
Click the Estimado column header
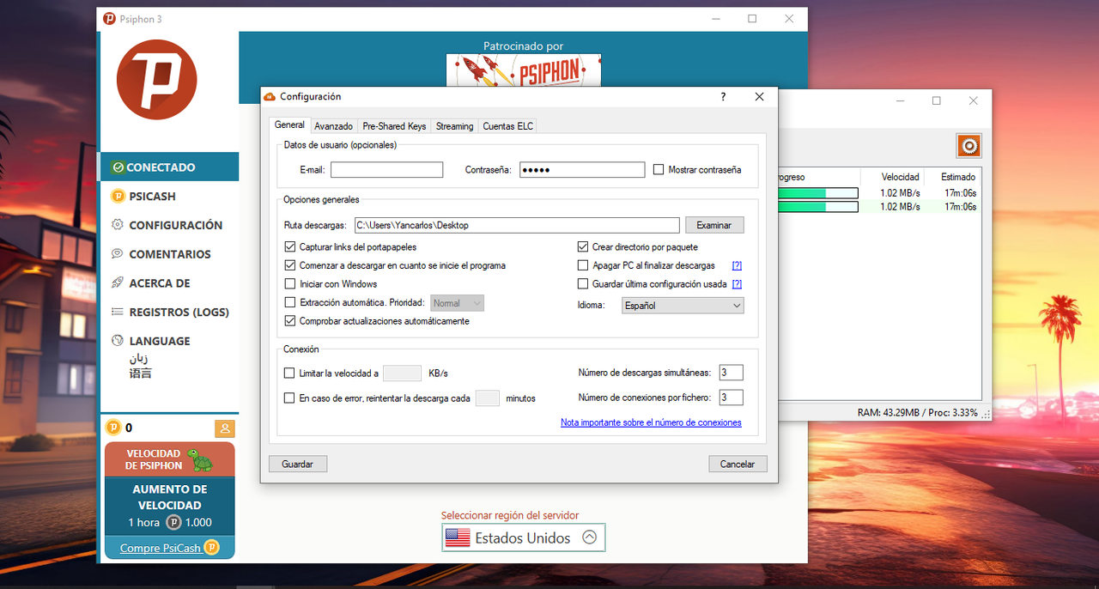click(x=957, y=177)
